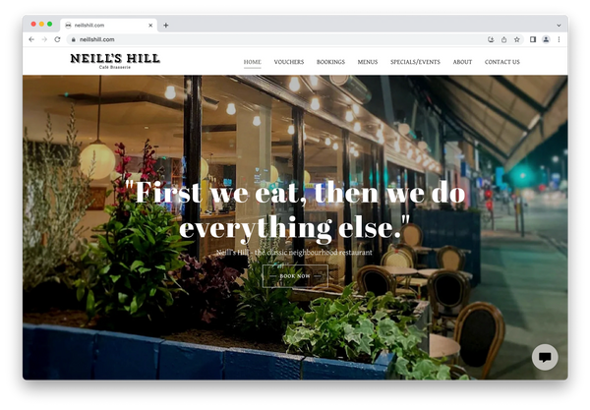Bookmark this page with the star icon

pyautogui.click(x=517, y=39)
